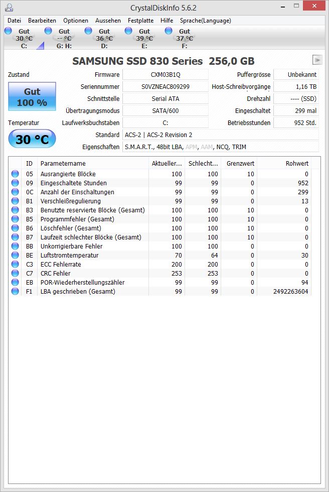Click the Eigenschaften field with S.M.A.R.T. features
Viewport: 329px width, 492px height.
221,147
